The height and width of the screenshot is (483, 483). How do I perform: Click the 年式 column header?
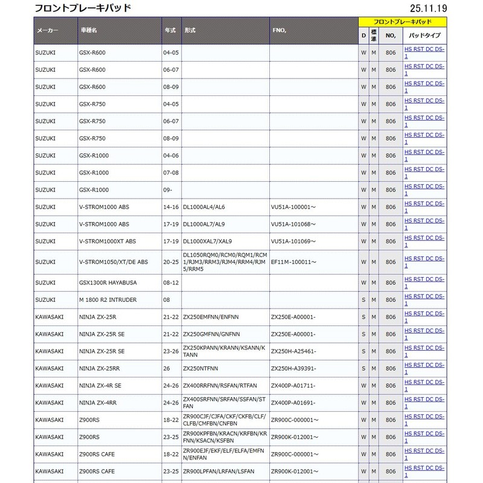171,31
